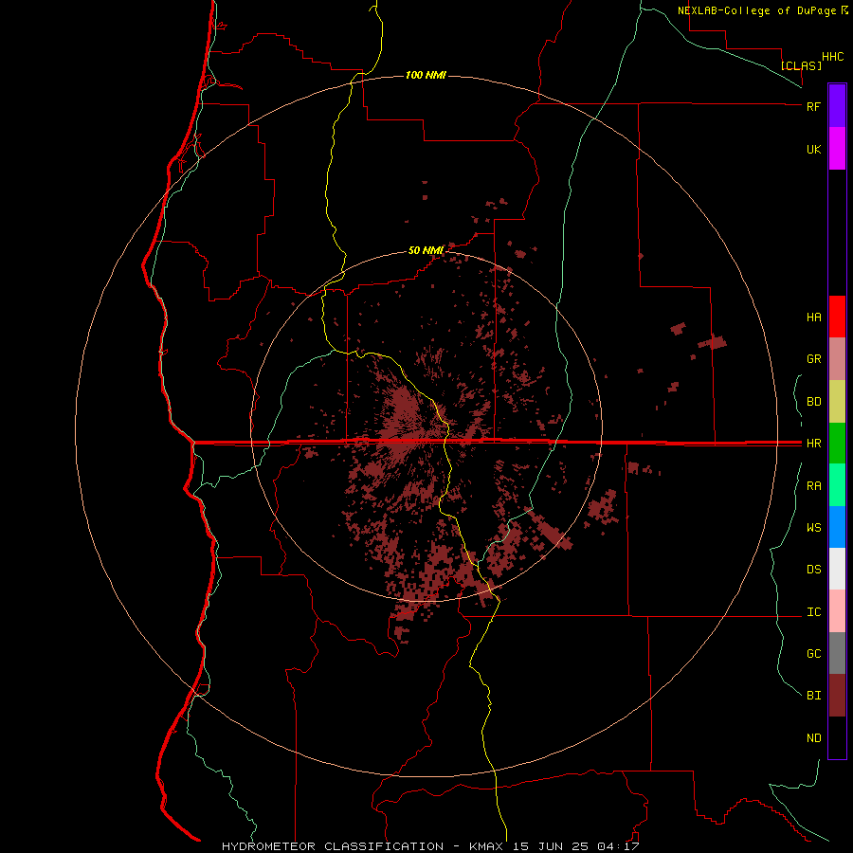The height and width of the screenshot is (853, 853).
Task: Click the [CLAS] units label
Action: [x=801, y=65]
